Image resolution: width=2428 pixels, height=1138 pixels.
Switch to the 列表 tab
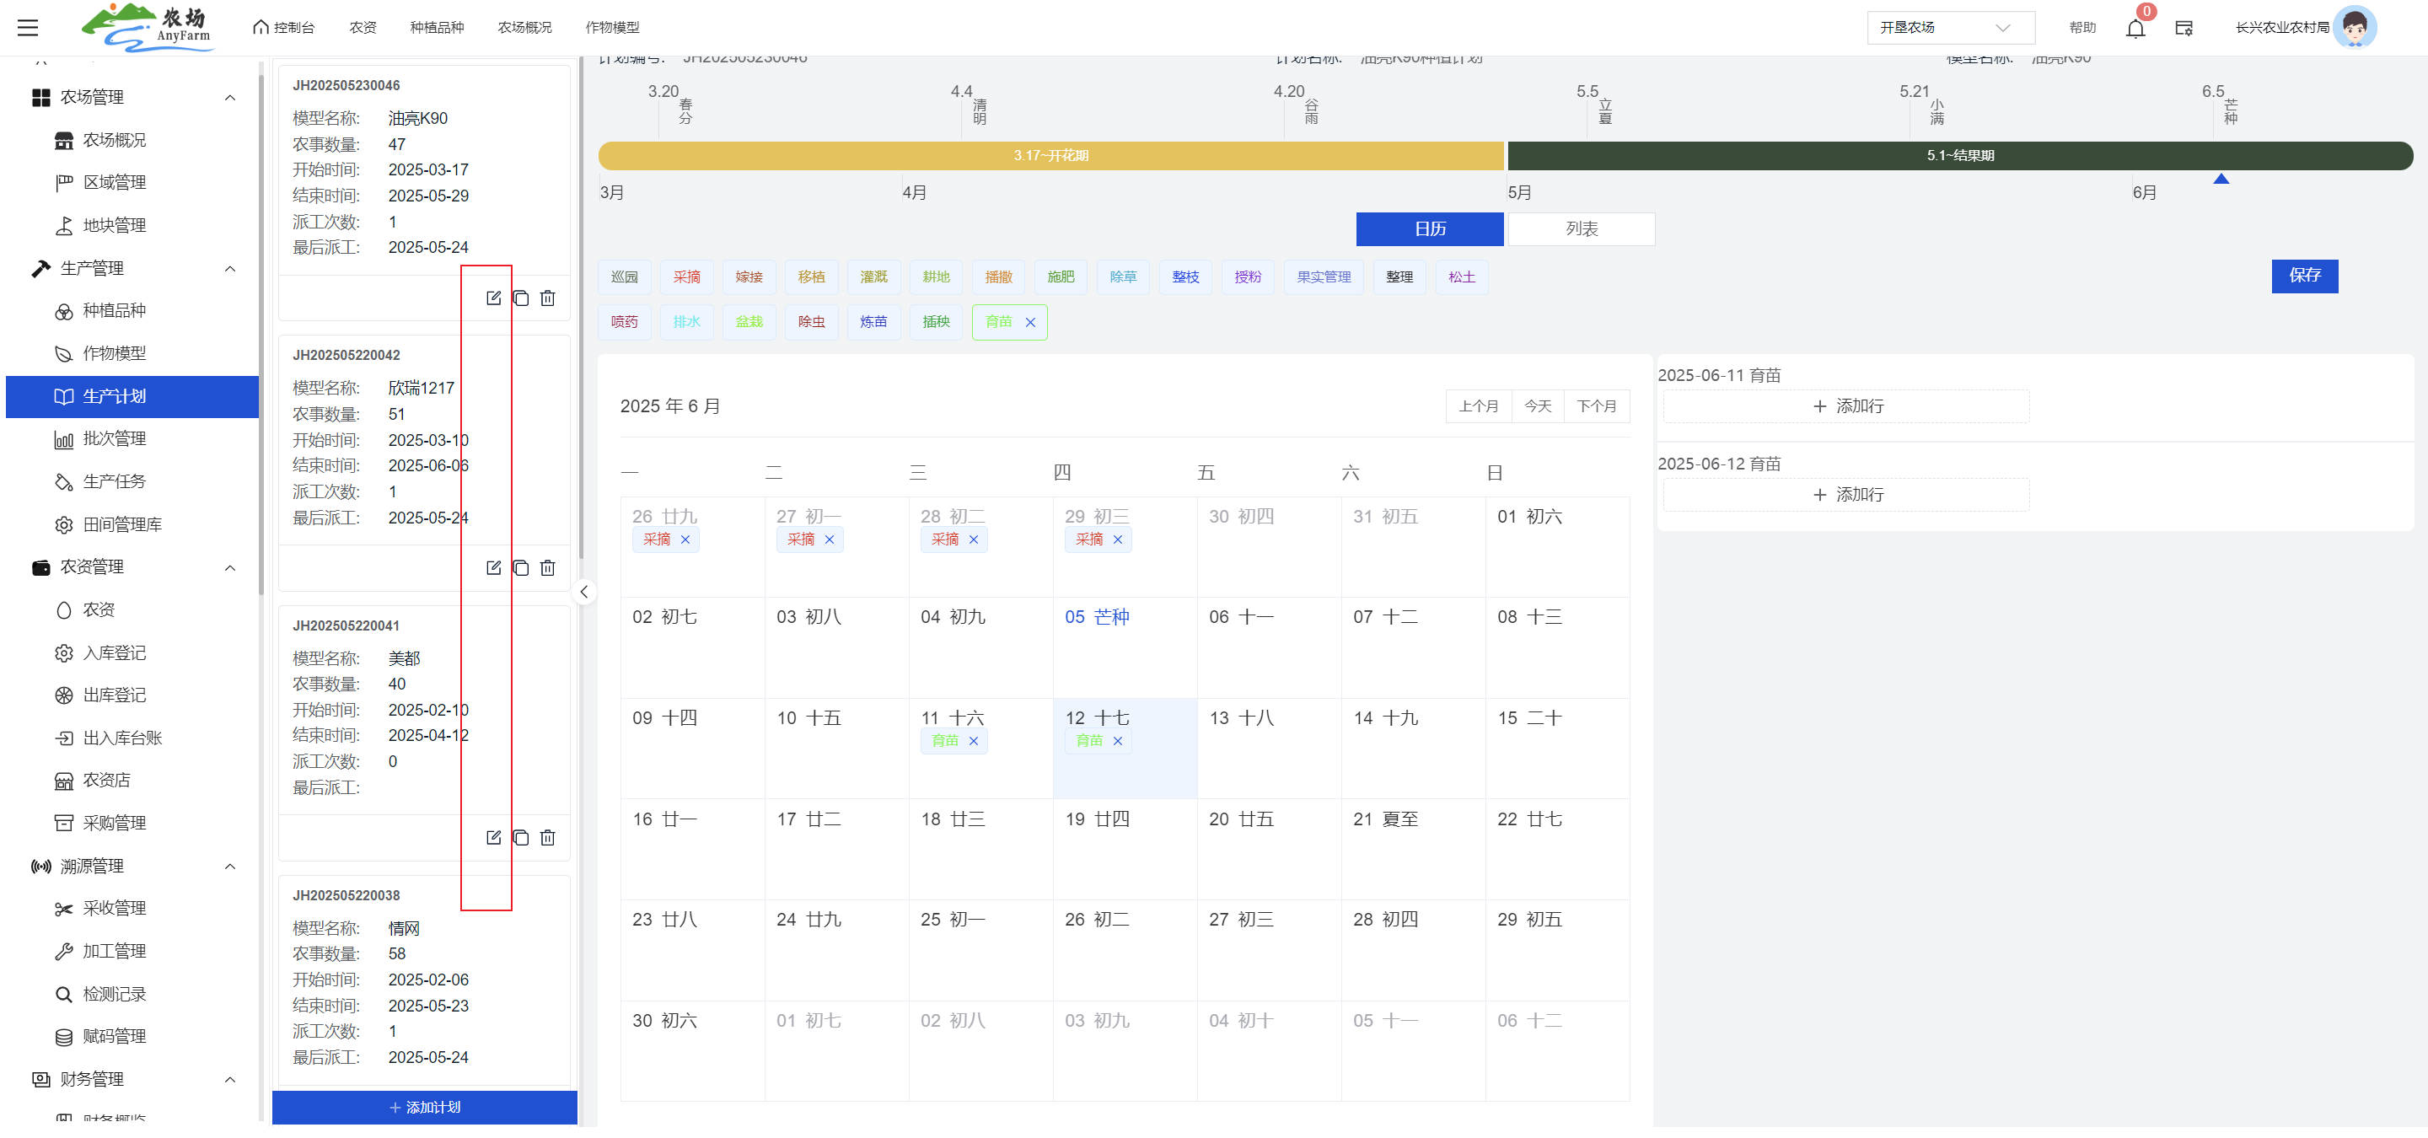(1581, 229)
